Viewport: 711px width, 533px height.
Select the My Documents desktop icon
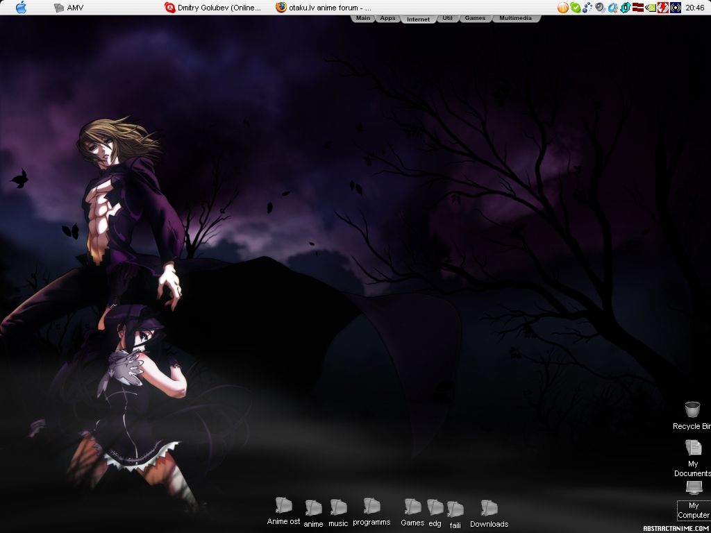[693, 458]
